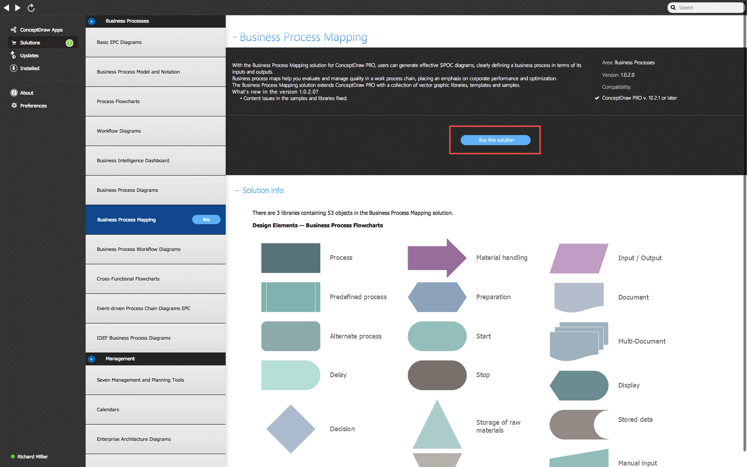This screenshot has width=747, height=467.
Task: Click the Buy this solution button
Action: pos(496,140)
